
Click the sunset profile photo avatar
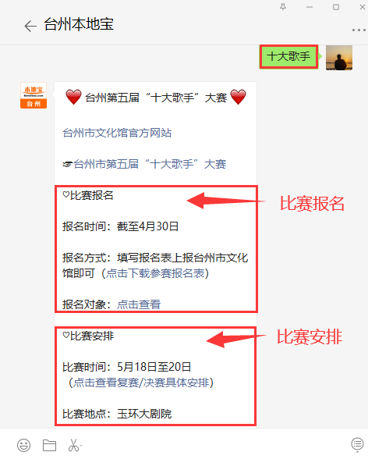tap(339, 58)
